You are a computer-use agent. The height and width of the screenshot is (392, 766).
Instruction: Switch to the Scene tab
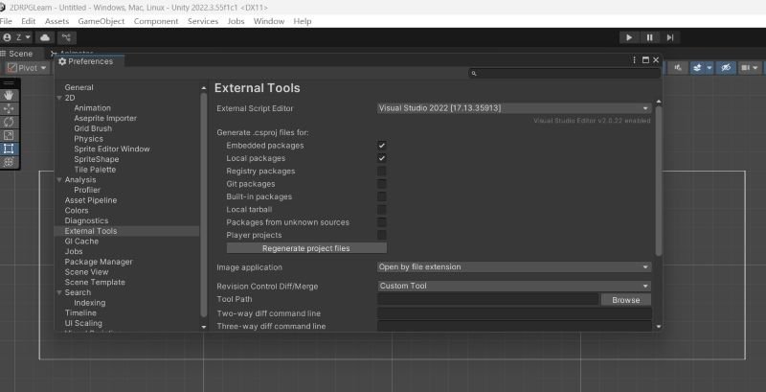tap(20, 54)
